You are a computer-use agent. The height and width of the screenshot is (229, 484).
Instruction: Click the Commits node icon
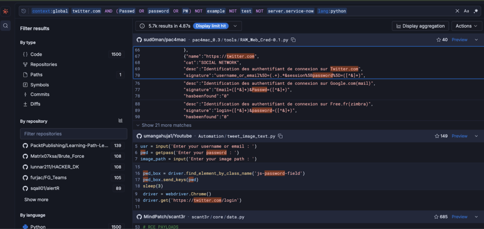point(26,94)
